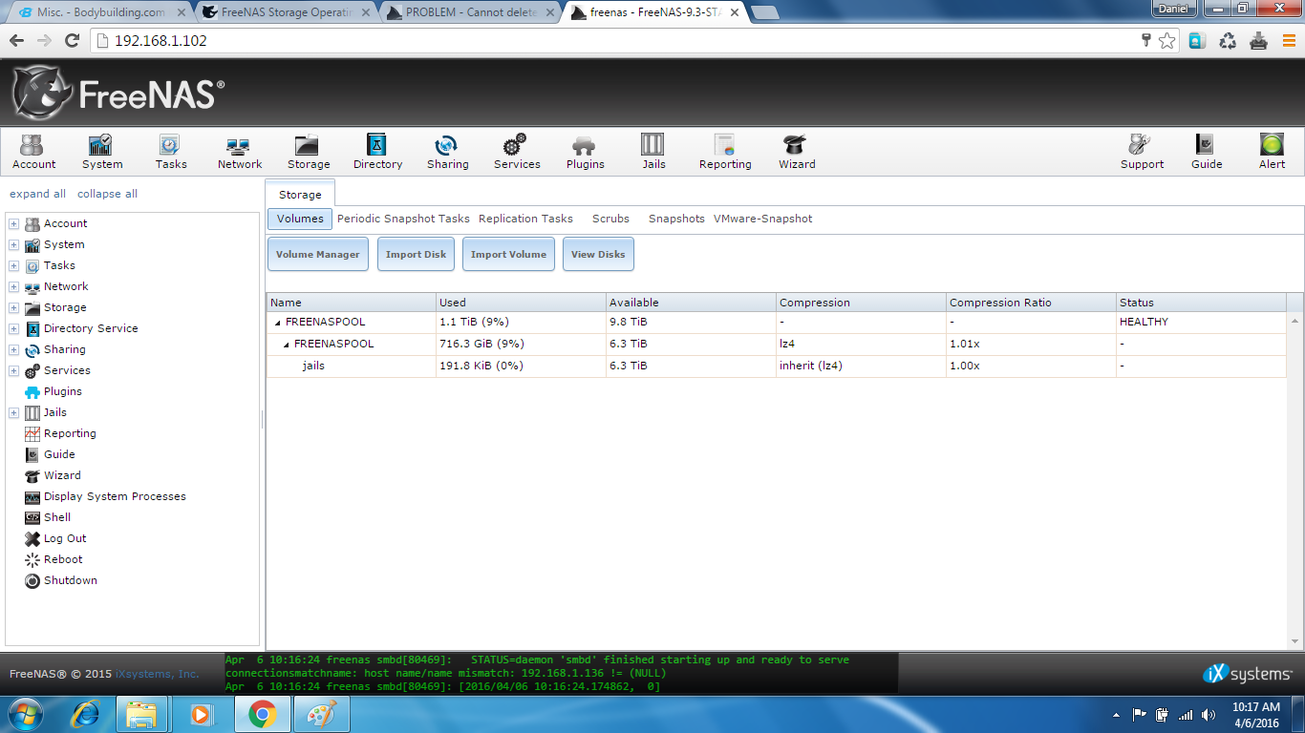Open the Reporting toolbar icon
This screenshot has height=733, width=1305.
coord(724,152)
